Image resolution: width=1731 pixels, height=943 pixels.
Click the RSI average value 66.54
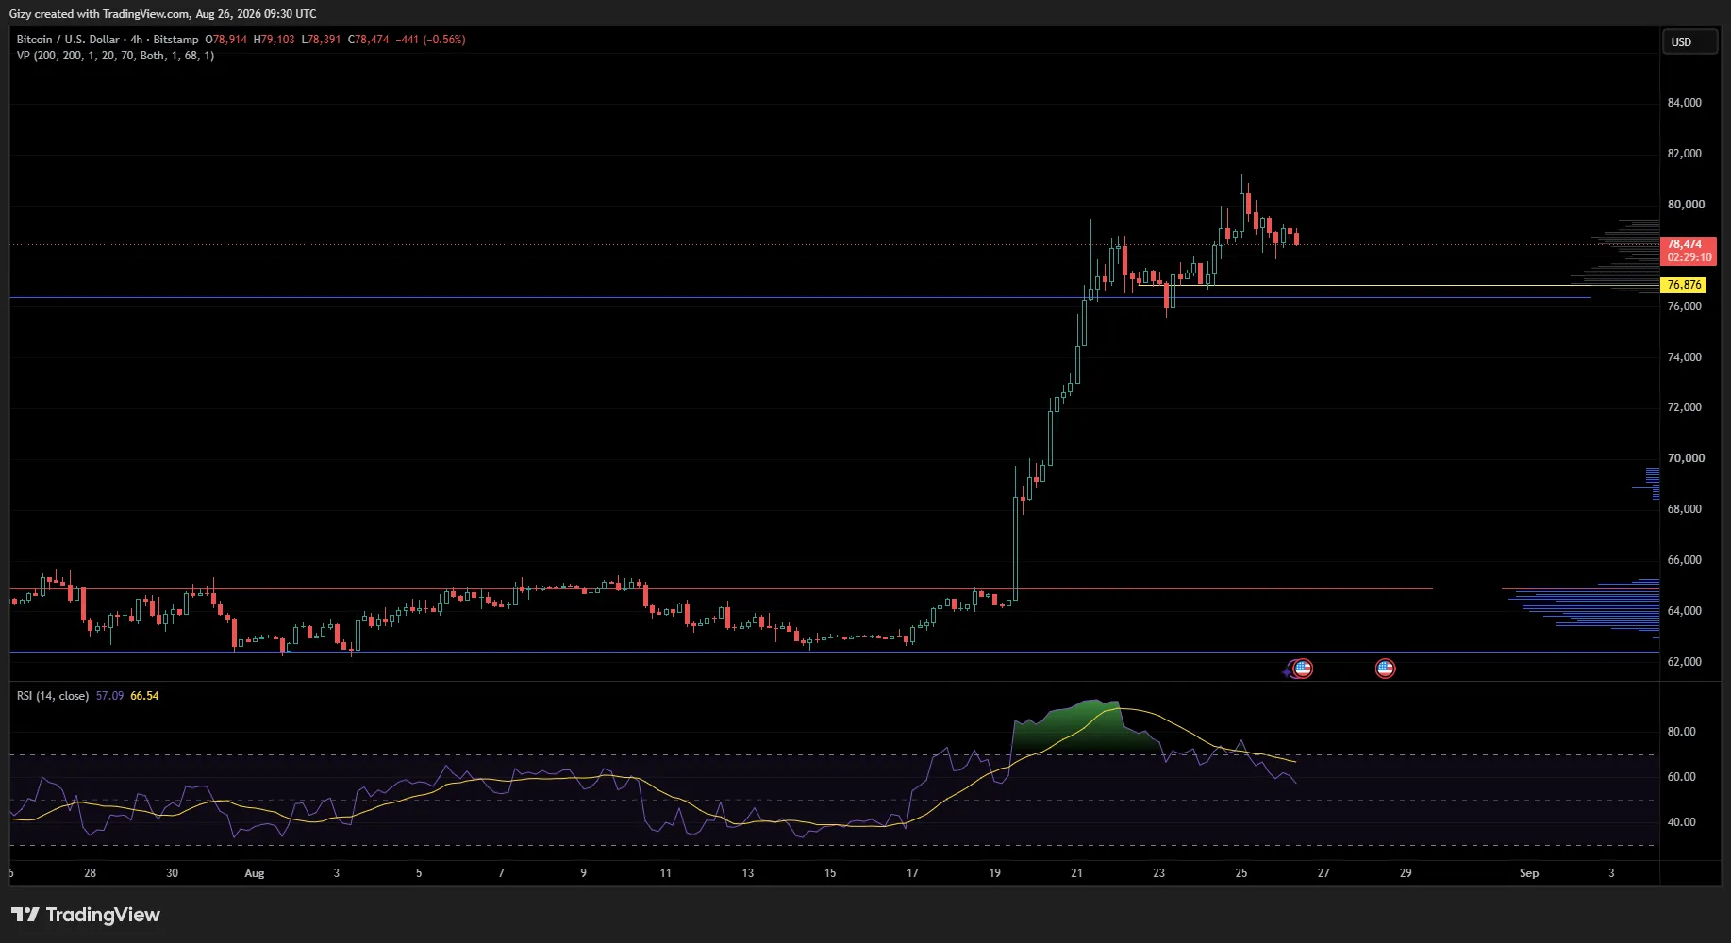[144, 696]
